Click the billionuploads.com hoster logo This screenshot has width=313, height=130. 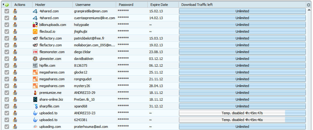[x=35, y=25]
